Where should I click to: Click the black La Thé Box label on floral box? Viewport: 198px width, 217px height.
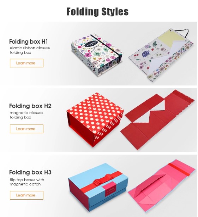pos(91,44)
